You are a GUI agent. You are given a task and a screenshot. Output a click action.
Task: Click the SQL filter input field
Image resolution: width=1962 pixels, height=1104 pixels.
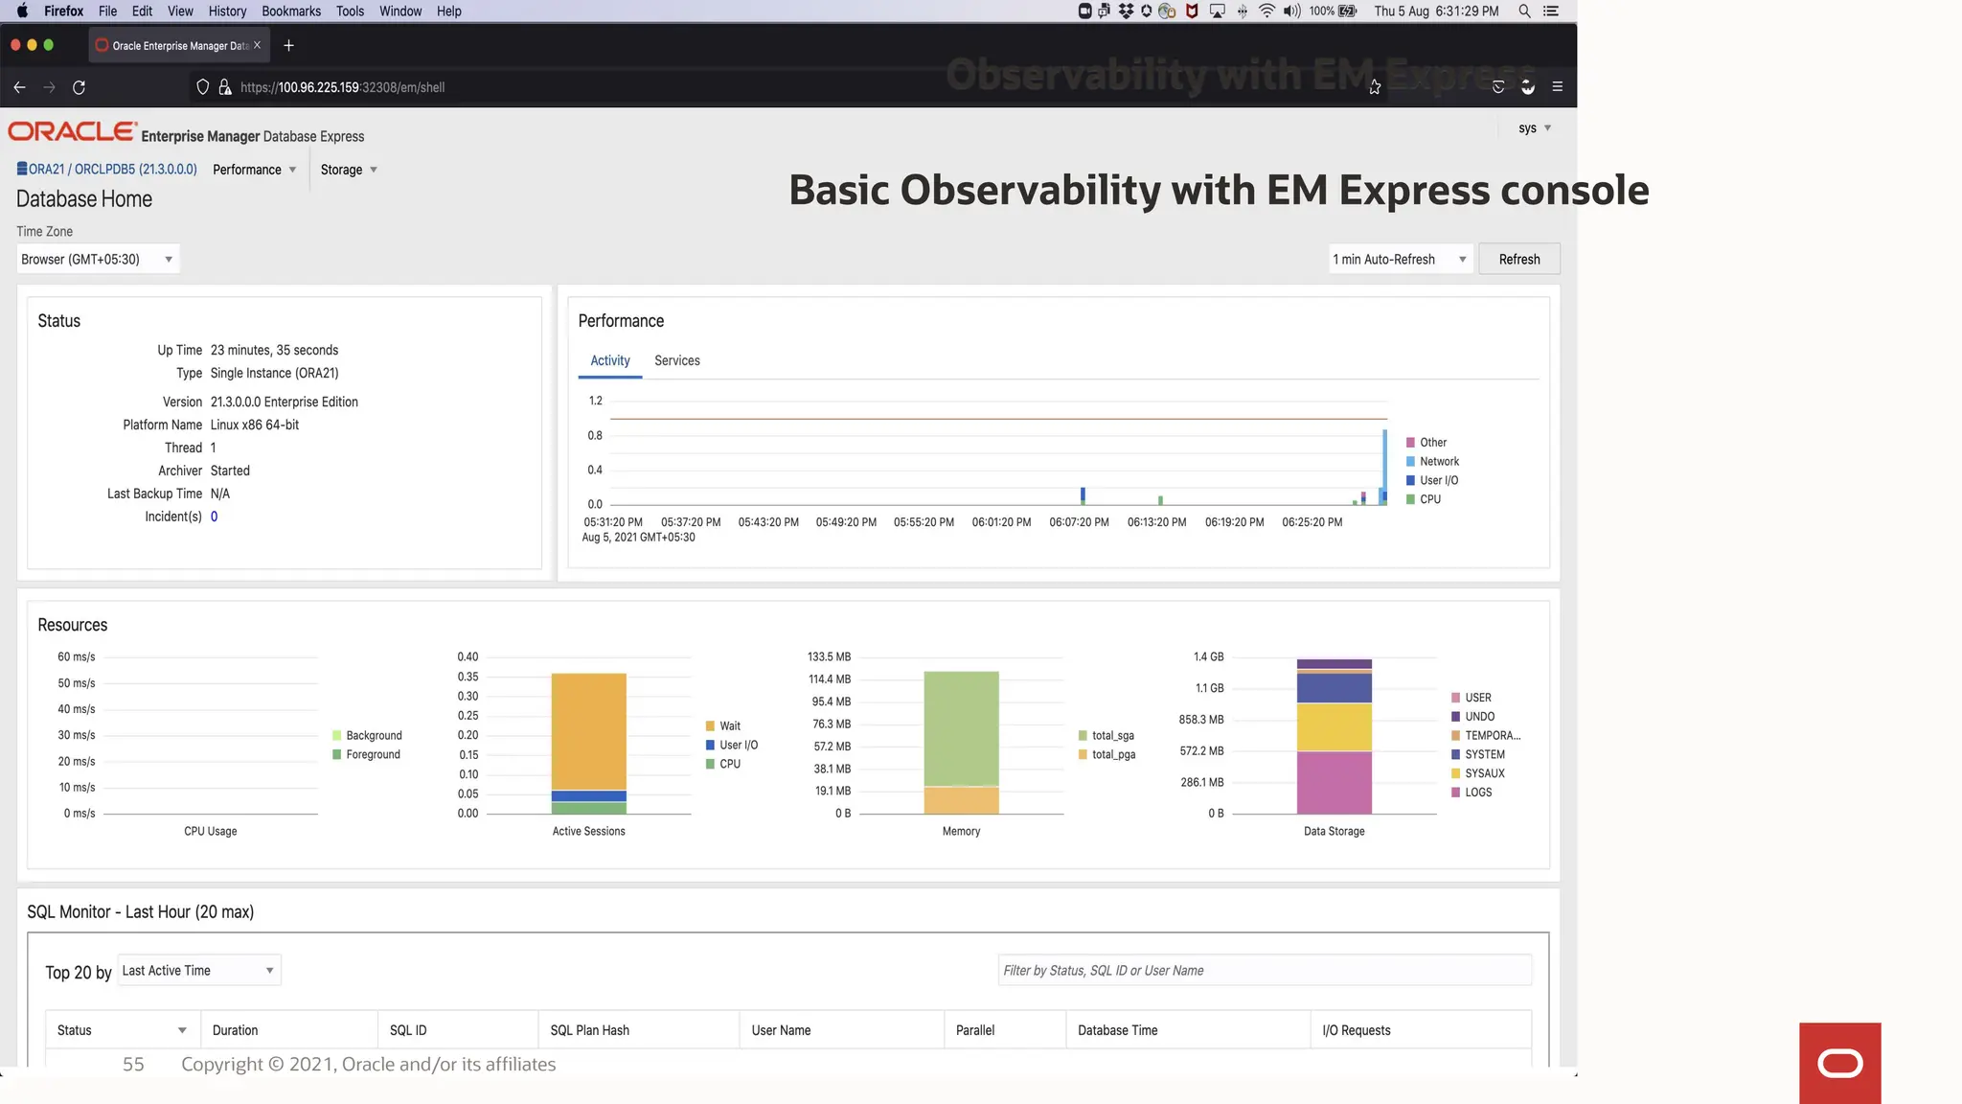coord(1265,971)
